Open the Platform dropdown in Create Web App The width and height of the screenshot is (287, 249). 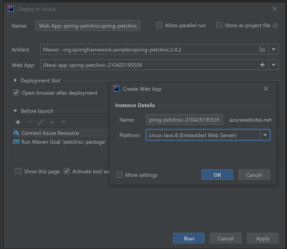(x=265, y=135)
